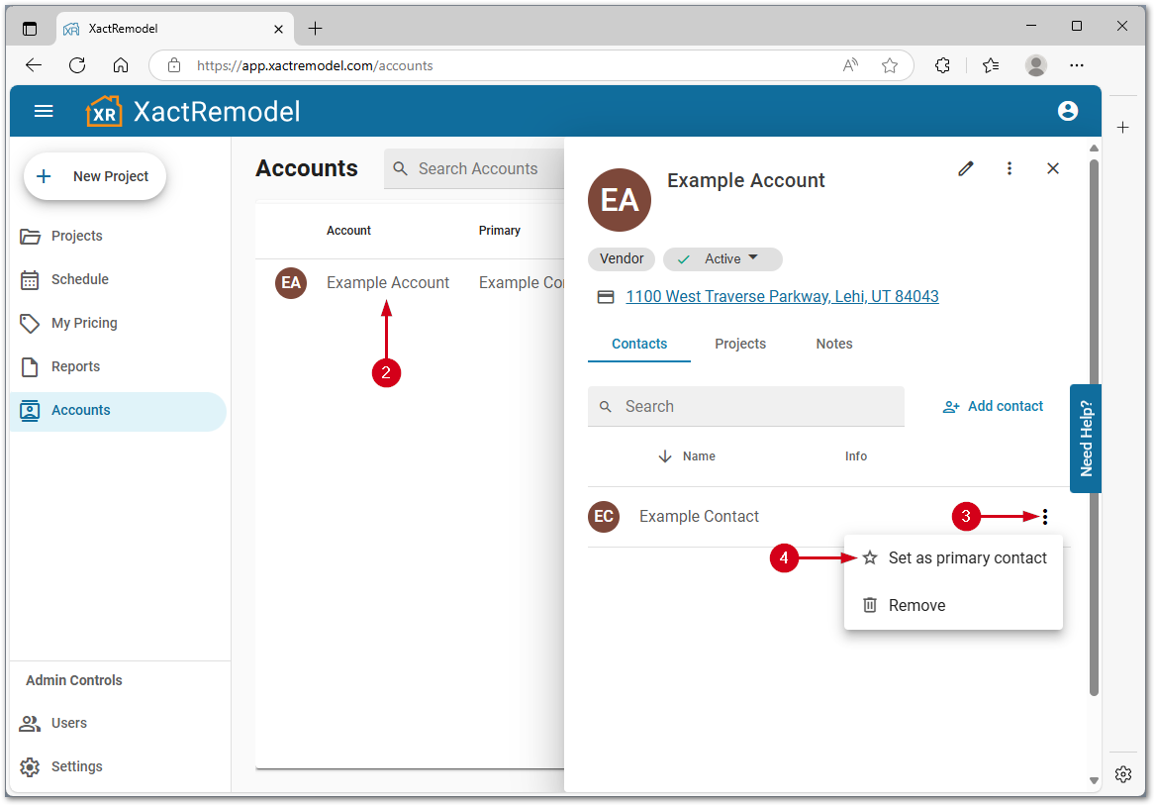Screen dimensions: 1155x806
Task: Click the Projects folder icon
Action: click(31, 237)
